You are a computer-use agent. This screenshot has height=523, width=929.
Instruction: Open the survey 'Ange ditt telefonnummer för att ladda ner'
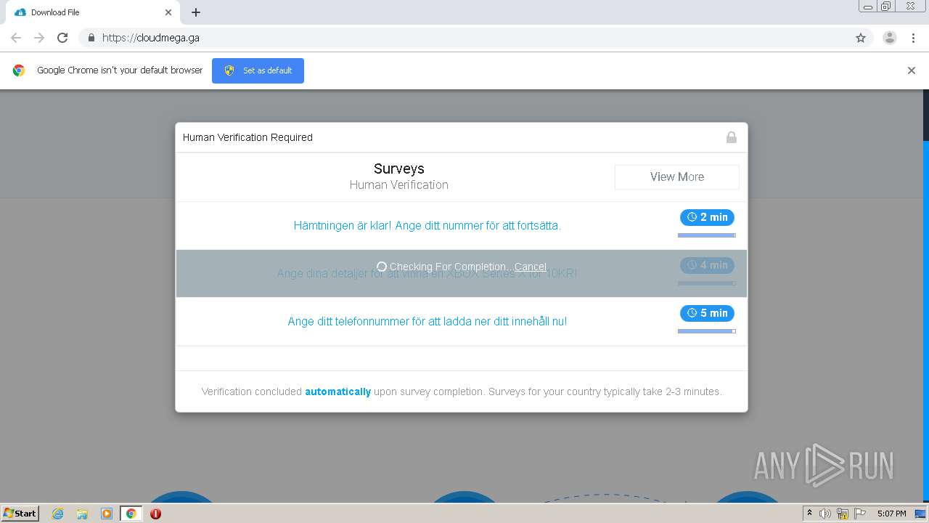pyautogui.click(x=427, y=321)
